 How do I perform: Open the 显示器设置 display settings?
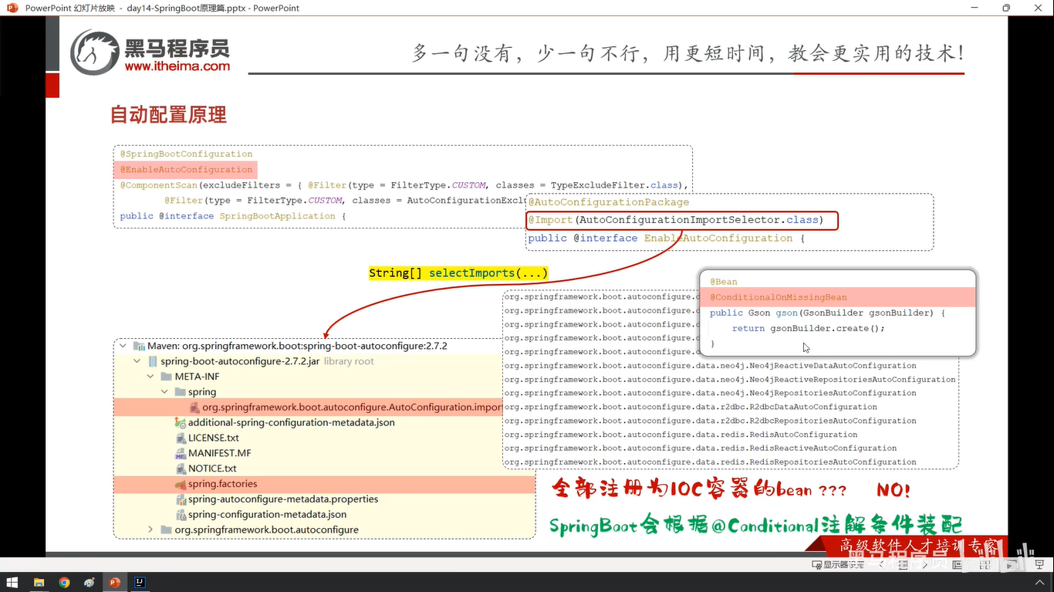point(838,565)
